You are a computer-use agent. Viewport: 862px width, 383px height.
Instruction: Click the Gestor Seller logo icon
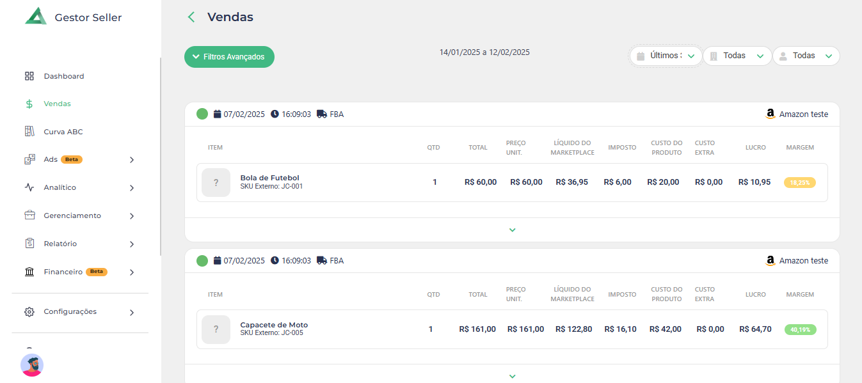pos(36,17)
